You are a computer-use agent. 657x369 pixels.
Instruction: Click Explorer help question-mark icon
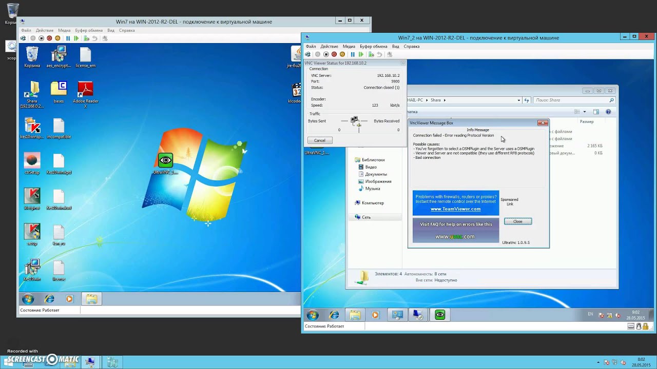608,112
